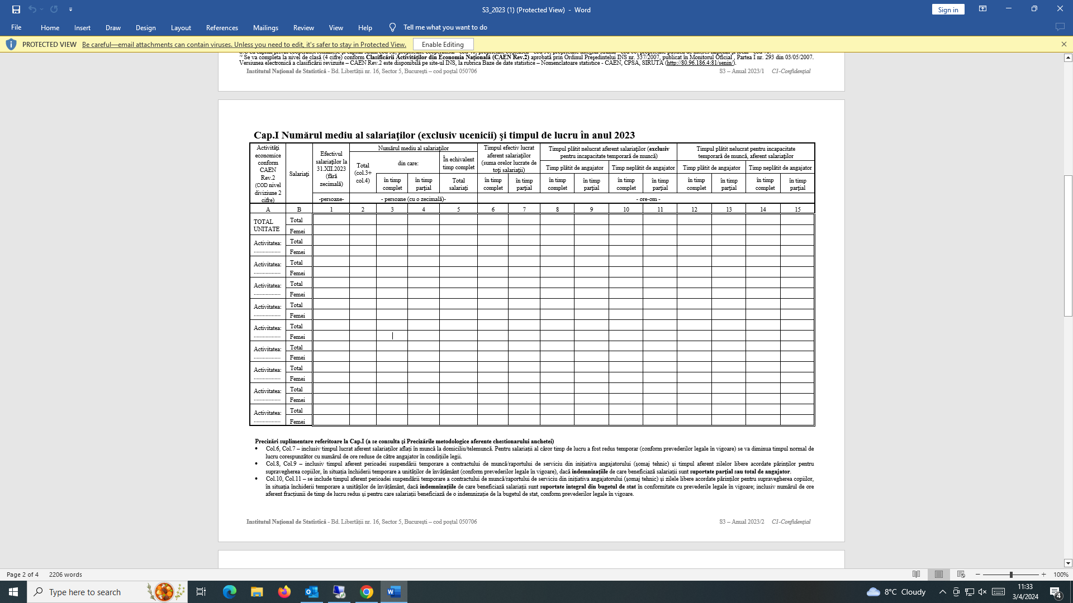Open the network icon in system tray
Image resolution: width=1073 pixels, height=603 pixels.
pyautogui.click(x=969, y=592)
